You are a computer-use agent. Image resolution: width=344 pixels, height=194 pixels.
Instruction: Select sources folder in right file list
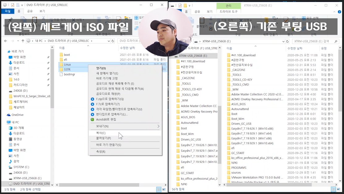coord(236,173)
